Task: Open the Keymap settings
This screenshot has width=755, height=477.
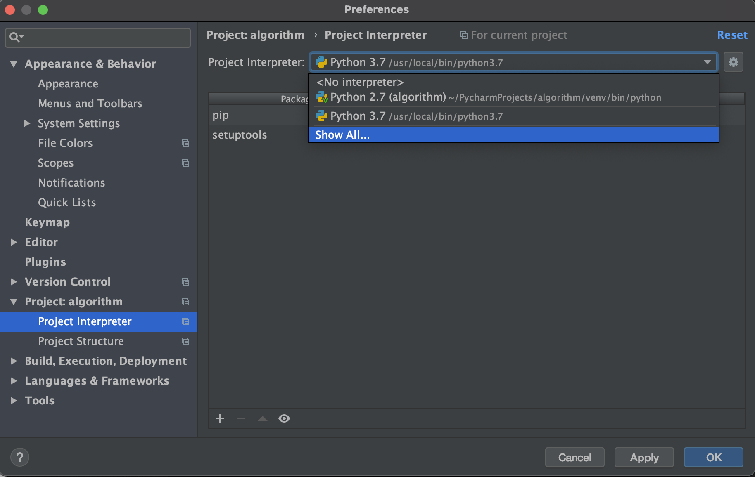Action: (x=47, y=222)
